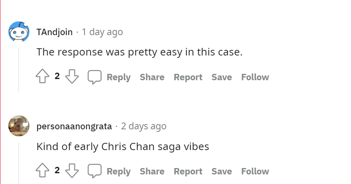Upvote TAndjoin's comment
Image resolution: width=351 pixels, height=184 pixels.
coord(42,76)
